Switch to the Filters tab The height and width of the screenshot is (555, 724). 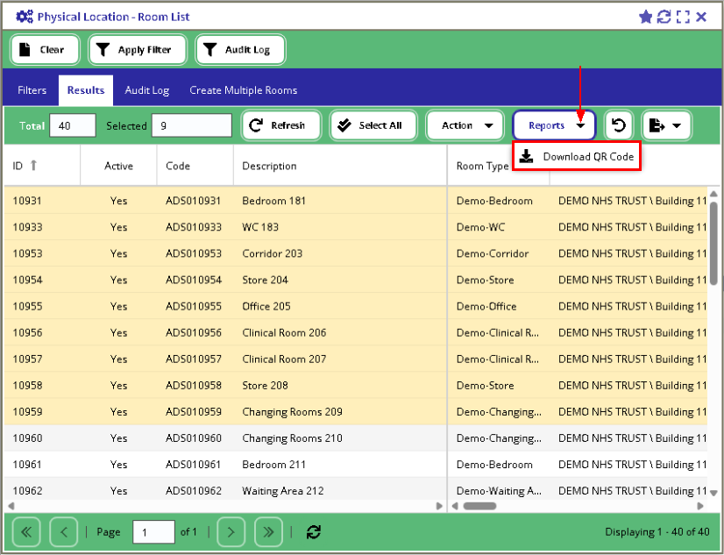pyautogui.click(x=32, y=90)
